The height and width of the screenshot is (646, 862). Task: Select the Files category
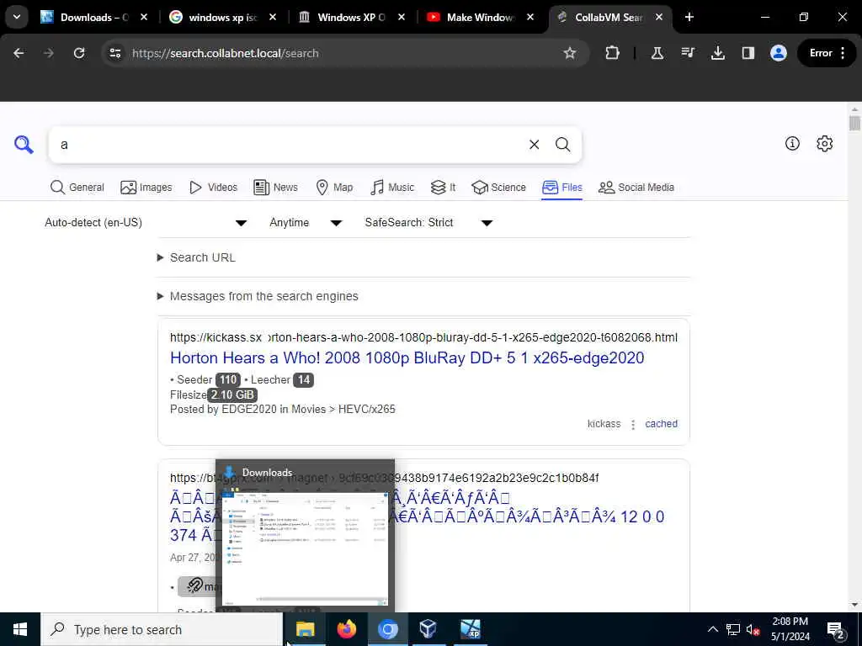(x=561, y=188)
